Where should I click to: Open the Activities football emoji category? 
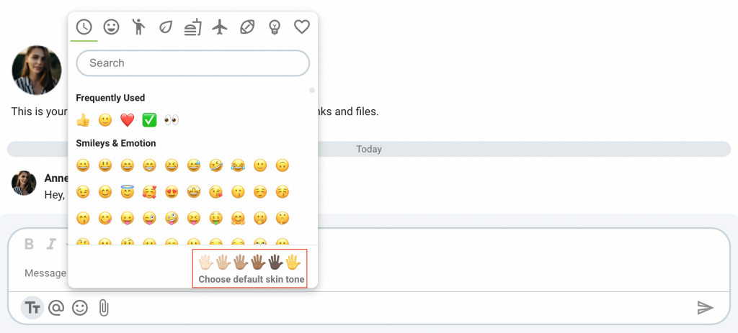coord(247,27)
